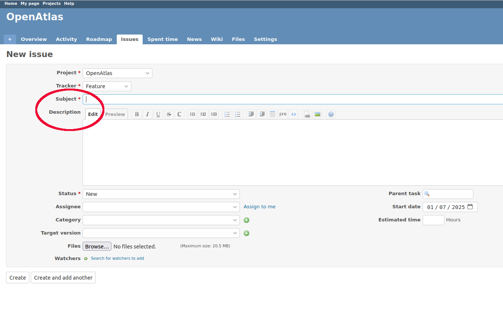Apply strikethrough formatting
Viewport: 503px width, 316px height.
[x=169, y=114]
